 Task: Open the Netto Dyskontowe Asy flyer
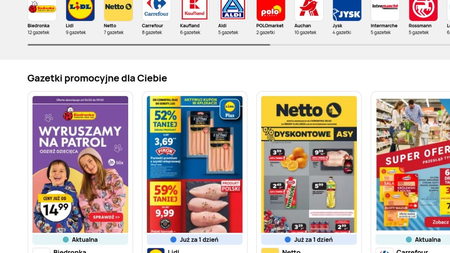tap(309, 164)
